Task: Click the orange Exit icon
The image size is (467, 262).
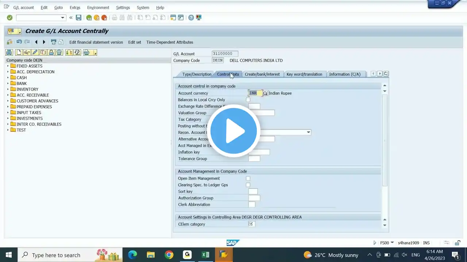Action: (97, 17)
